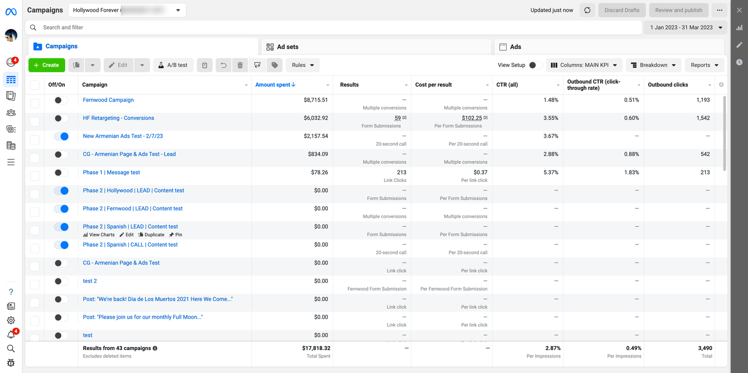Check the CG - Armenian Lead row checkbox
Image resolution: width=748 pixels, height=373 pixels.
point(34,158)
